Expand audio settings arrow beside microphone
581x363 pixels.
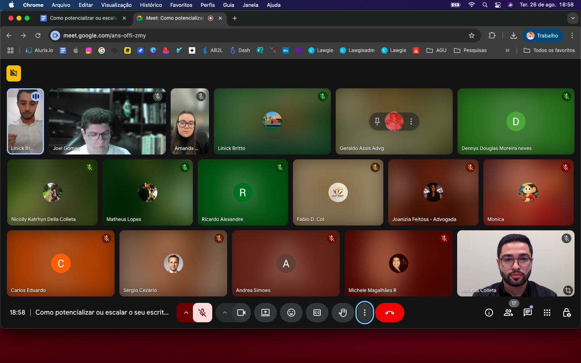point(186,313)
